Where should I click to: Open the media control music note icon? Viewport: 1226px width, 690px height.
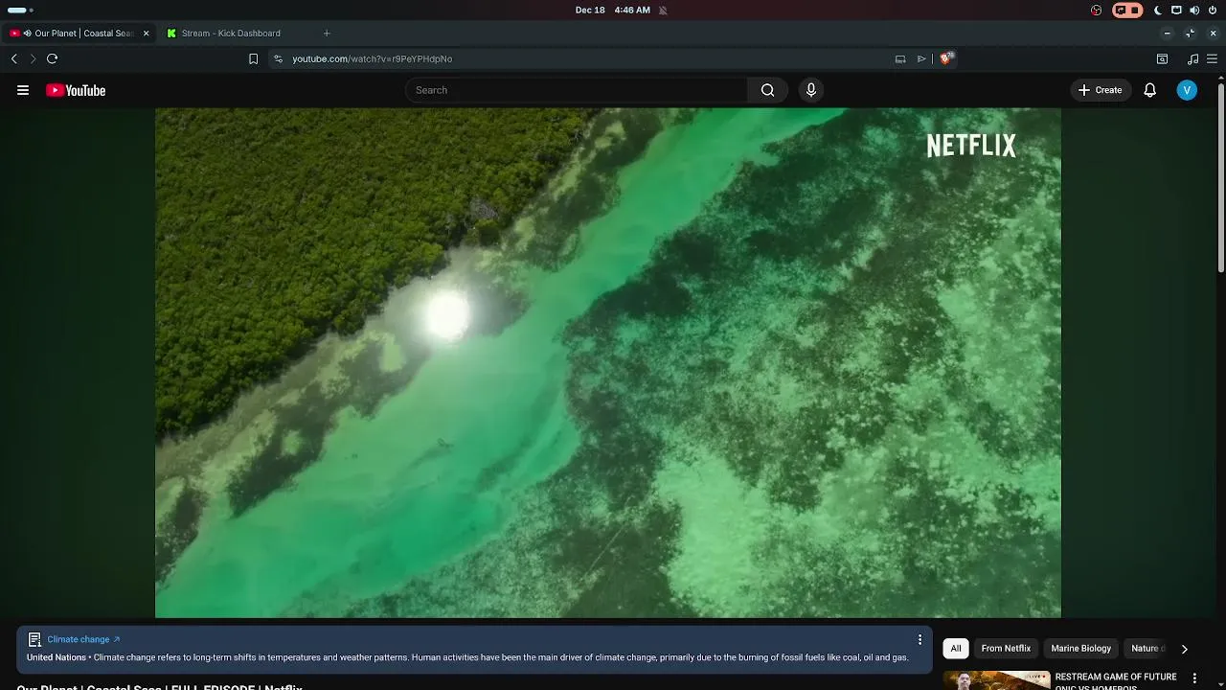1192,58
